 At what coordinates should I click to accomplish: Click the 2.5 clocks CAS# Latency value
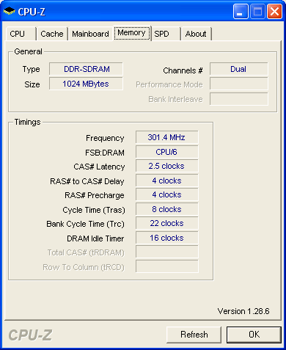167,166
